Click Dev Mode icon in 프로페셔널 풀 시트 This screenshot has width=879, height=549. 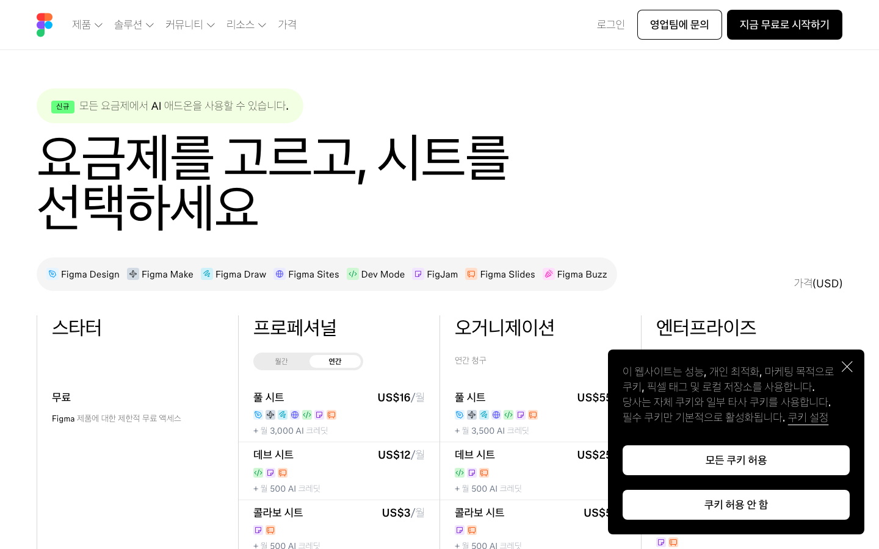click(x=307, y=415)
